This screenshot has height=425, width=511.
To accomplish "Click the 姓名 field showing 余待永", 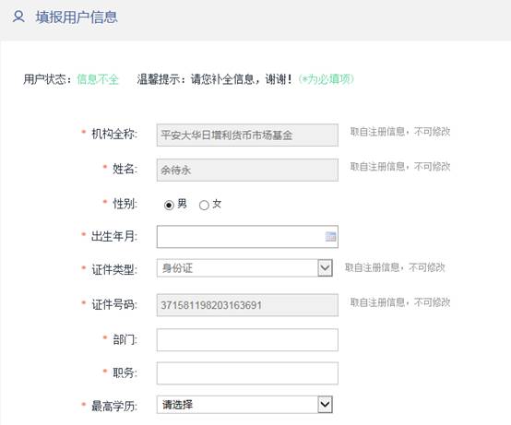I will [x=247, y=170].
